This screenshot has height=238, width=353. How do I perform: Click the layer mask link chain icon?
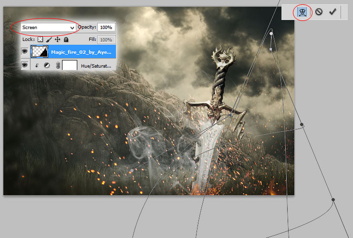click(58, 65)
